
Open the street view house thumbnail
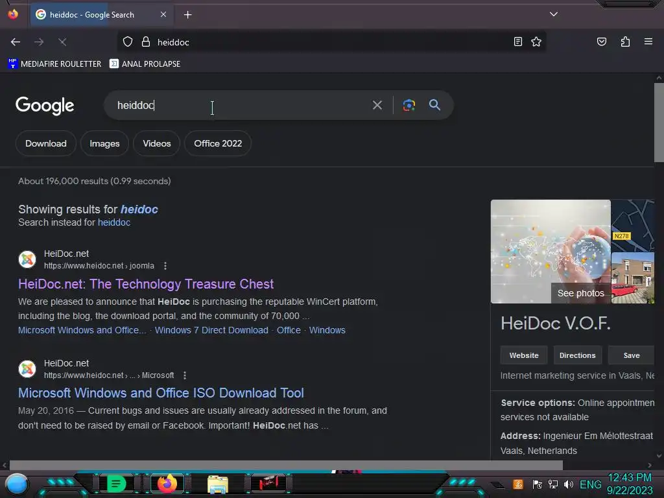pos(633,278)
